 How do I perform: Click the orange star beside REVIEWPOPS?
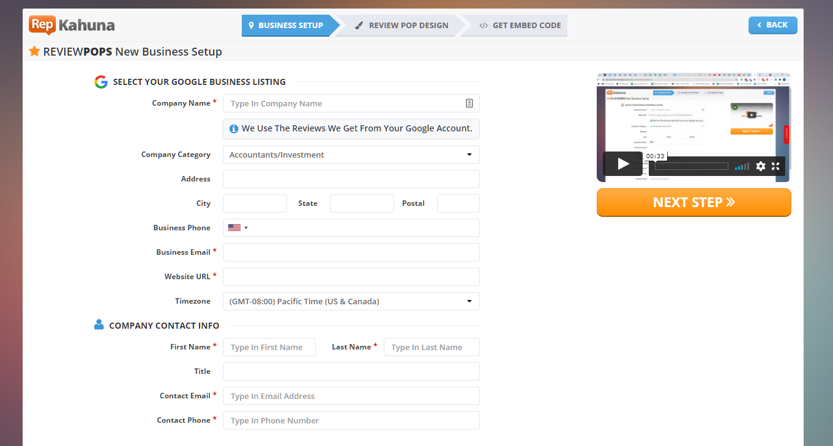pyautogui.click(x=35, y=51)
